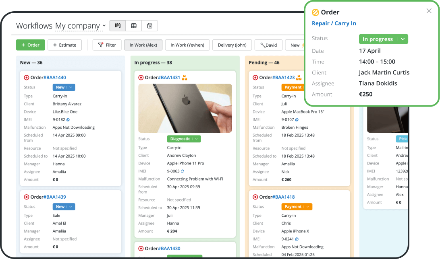Viewport: 440px width, 259px height.
Task: Switch to the kanban board view
Action: click(117, 25)
